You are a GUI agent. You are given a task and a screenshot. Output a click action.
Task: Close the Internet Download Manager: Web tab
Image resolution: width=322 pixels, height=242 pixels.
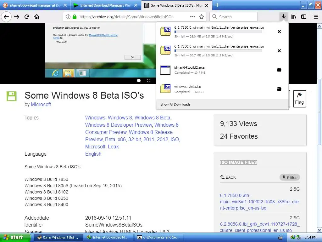pos(136,5)
